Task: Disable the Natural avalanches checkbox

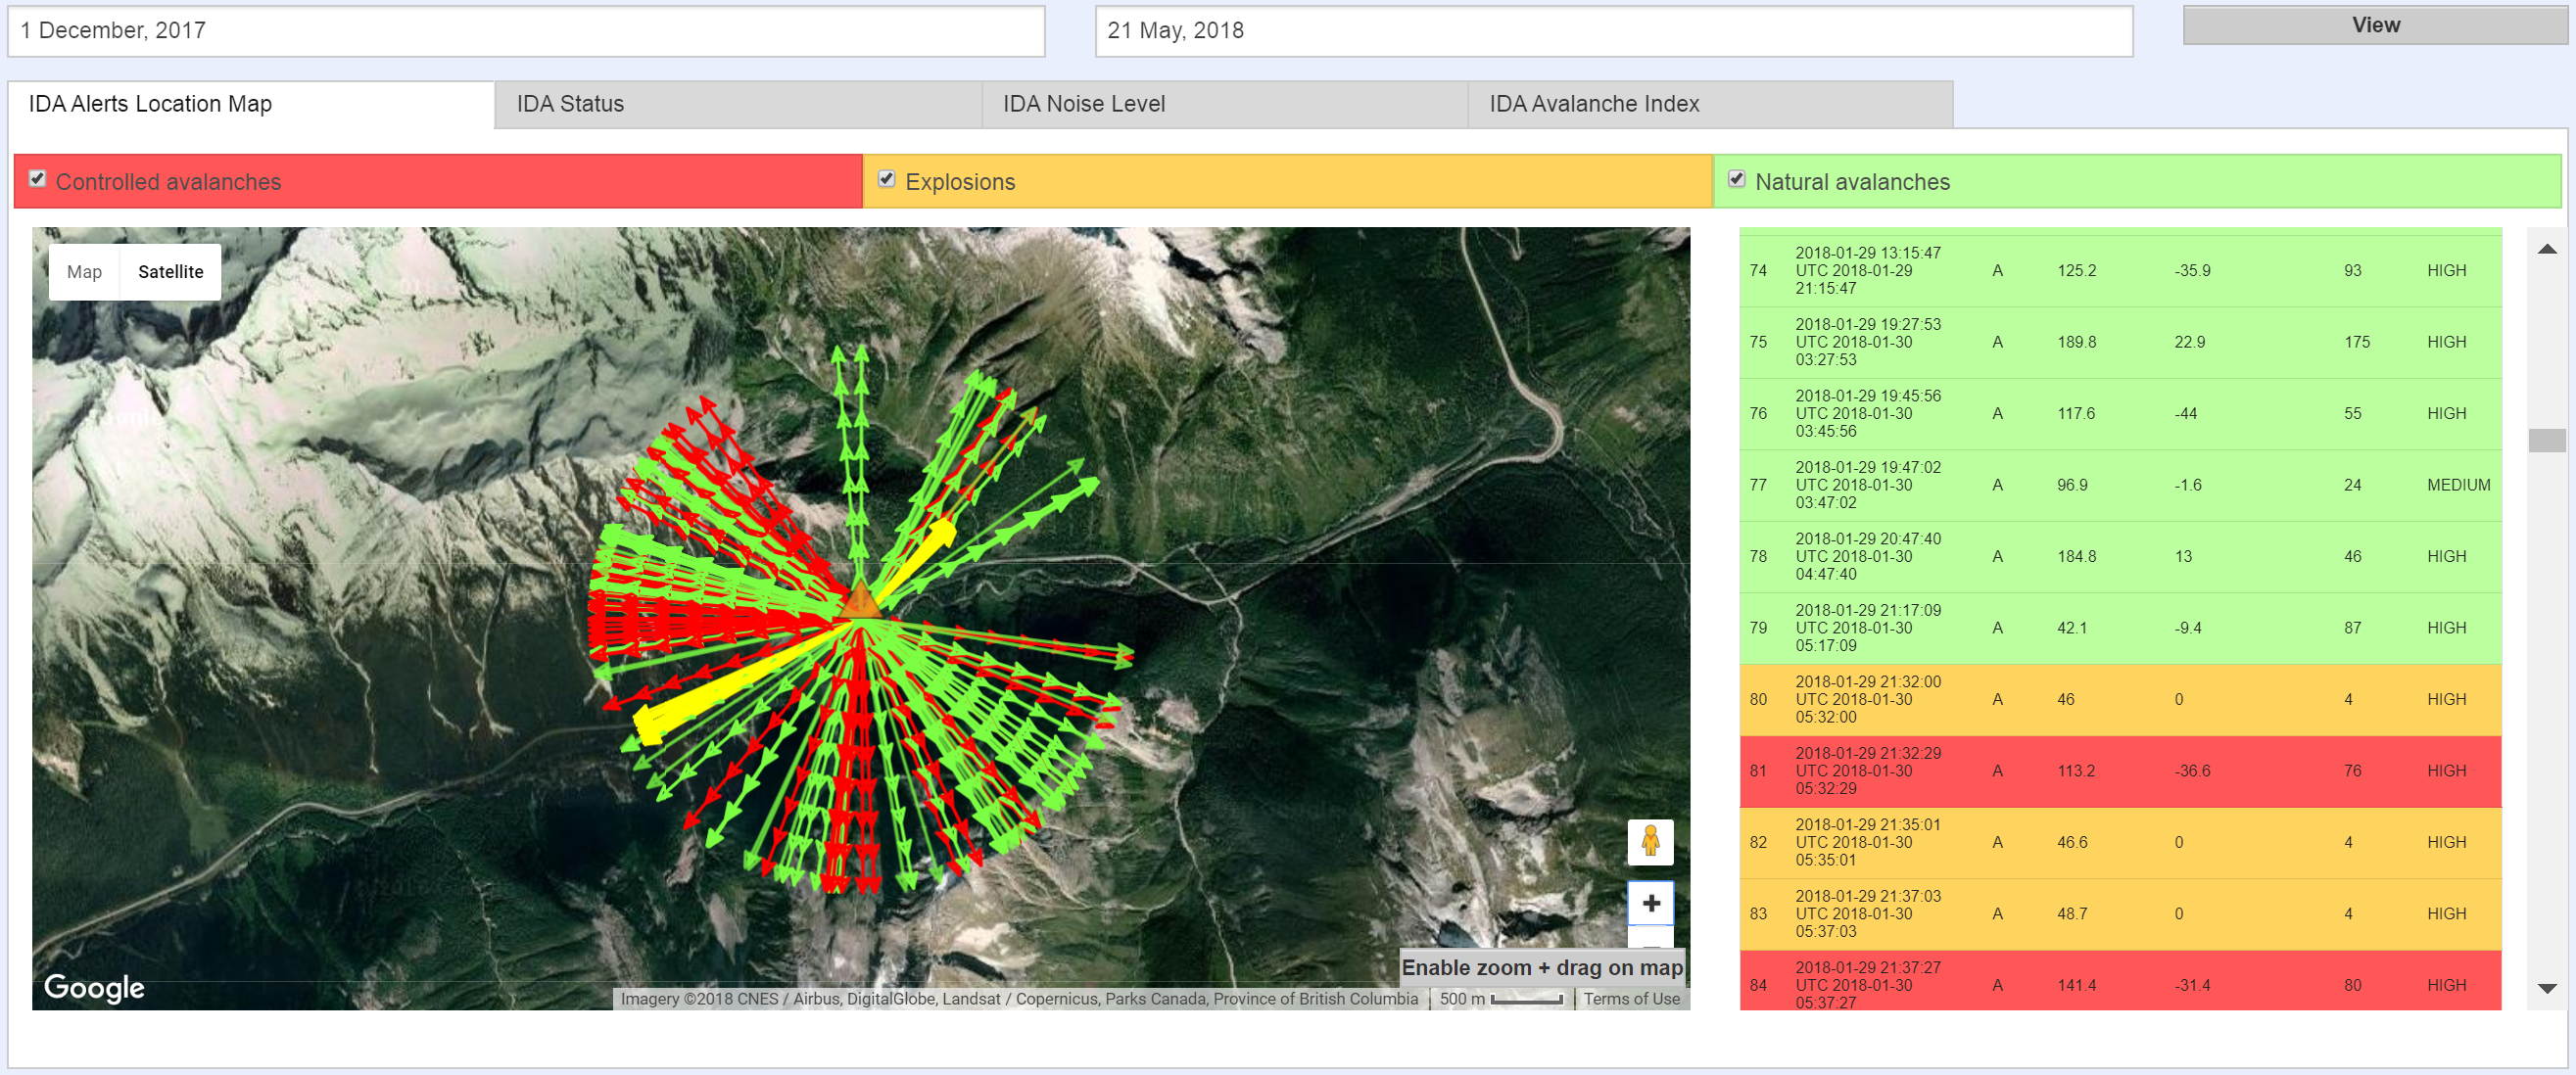Action: 1736,179
